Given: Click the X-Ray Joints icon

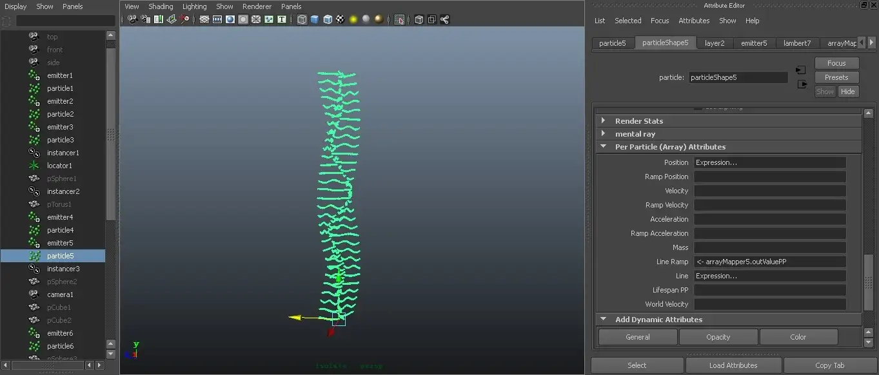Looking at the screenshot, I should point(445,19).
